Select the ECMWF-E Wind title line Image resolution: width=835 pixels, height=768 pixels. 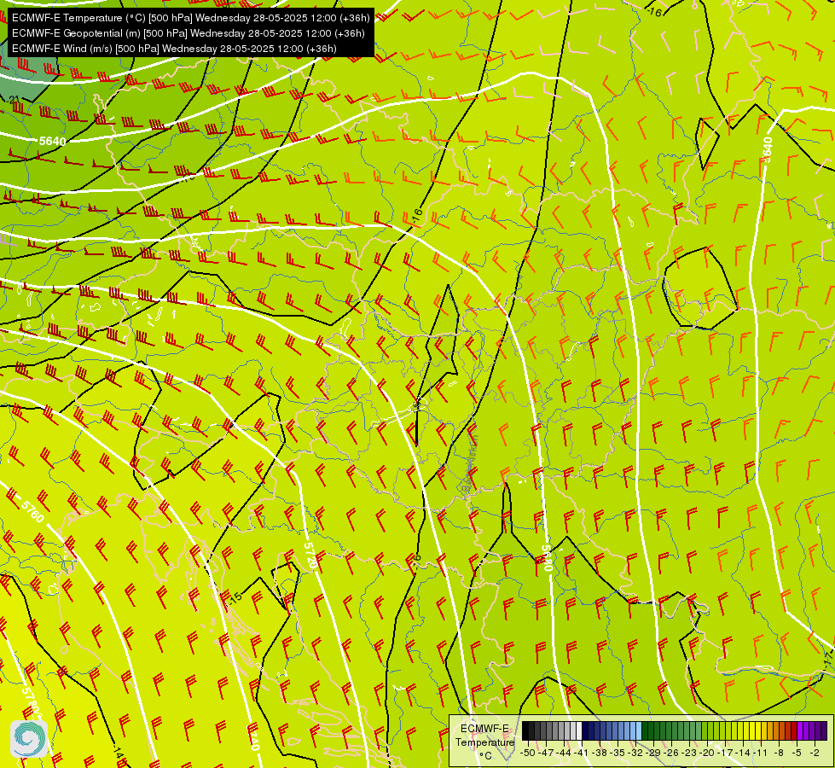point(174,49)
